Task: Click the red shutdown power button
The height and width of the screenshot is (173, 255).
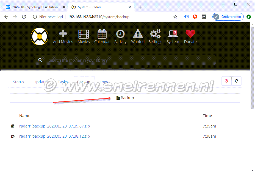Action: click(226, 81)
